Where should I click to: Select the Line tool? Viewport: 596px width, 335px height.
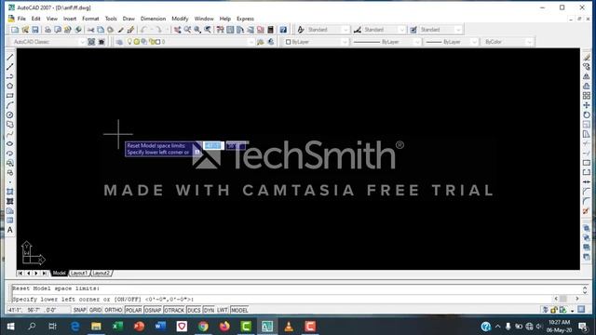click(10, 58)
